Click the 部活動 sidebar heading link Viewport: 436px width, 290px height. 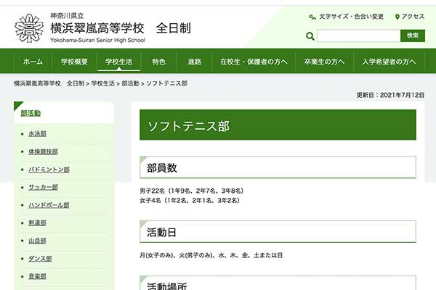(x=31, y=113)
